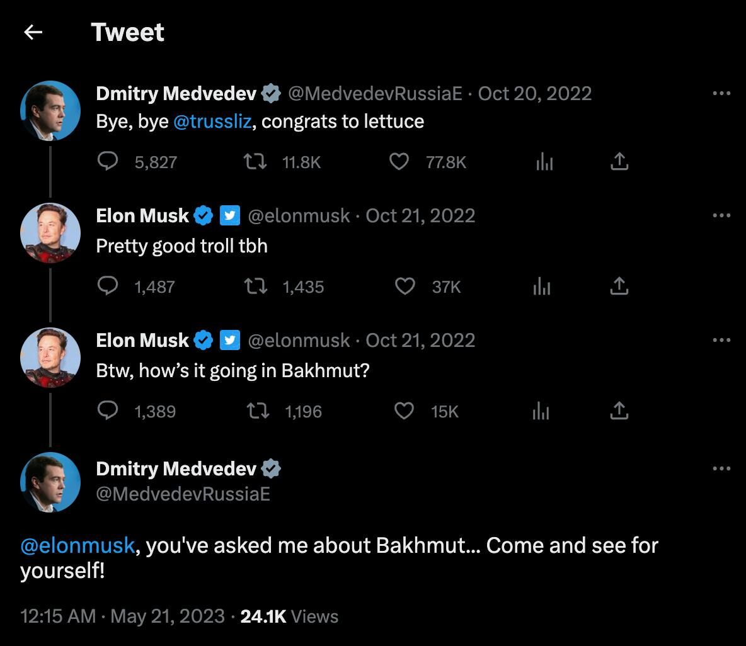Image resolution: width=746 pixels, height=646 pixels.
Task: Open the @elonmusk mention in main tweet
Action: [77, 545]
